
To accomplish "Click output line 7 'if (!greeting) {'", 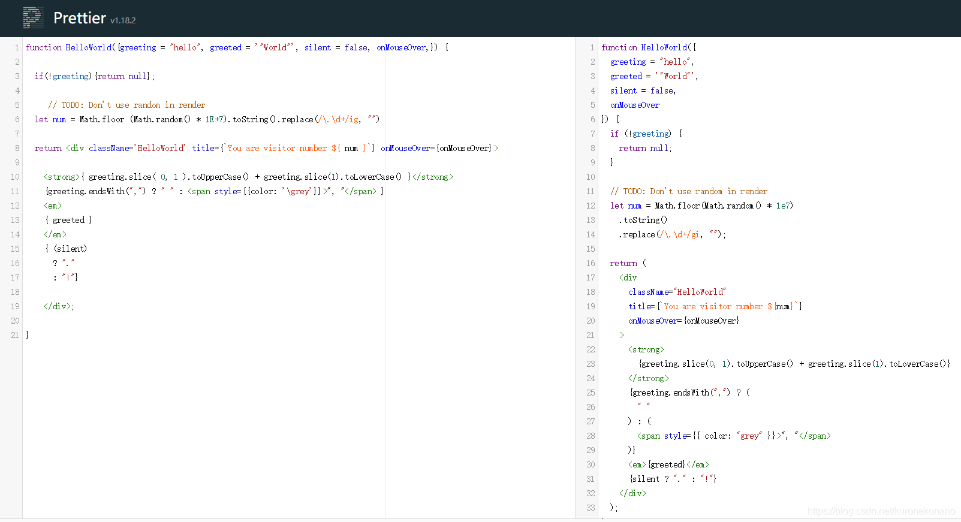I will click(x=646, y=134).
